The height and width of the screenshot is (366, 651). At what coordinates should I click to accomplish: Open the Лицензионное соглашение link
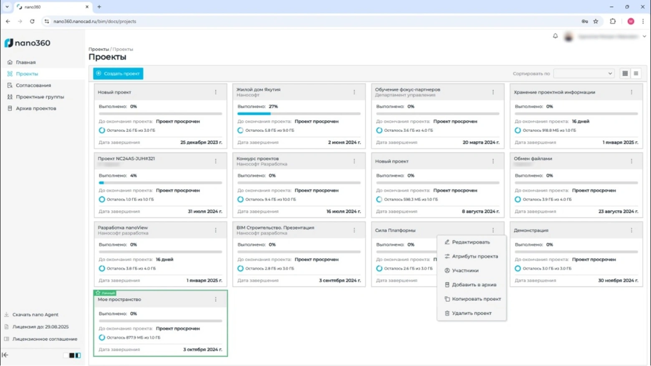(45, 339)
